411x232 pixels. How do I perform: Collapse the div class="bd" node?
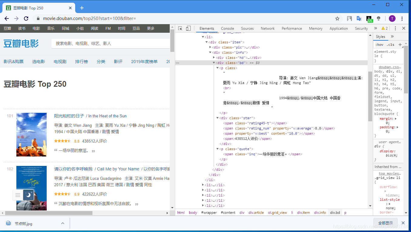(214, 63)
